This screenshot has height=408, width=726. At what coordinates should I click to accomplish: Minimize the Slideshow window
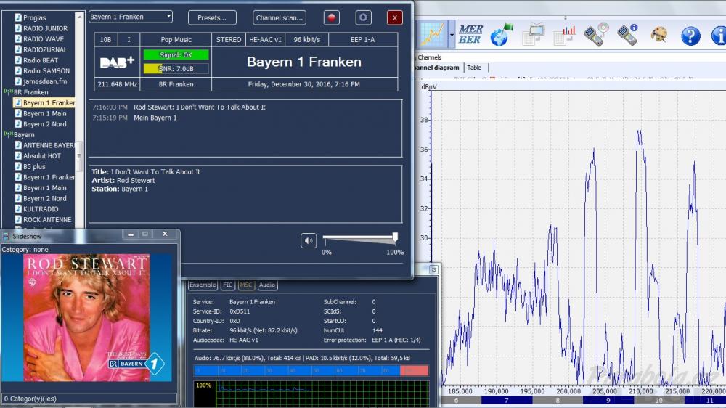click(131, 234)
